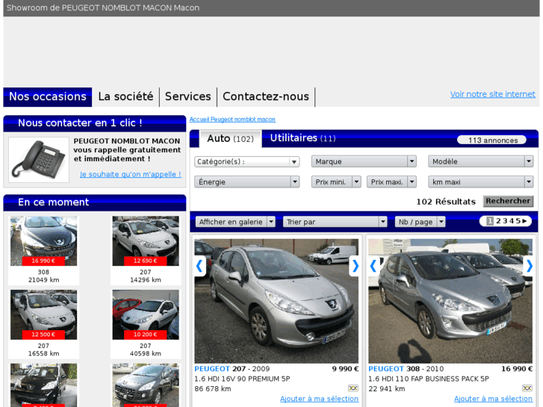
Task: Open the 207 thumbnail priced 12 500 €
Action: point(43,314)
